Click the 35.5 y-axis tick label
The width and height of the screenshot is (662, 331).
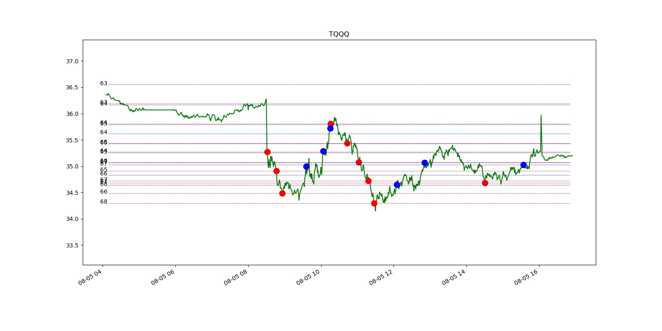point(72,140)
